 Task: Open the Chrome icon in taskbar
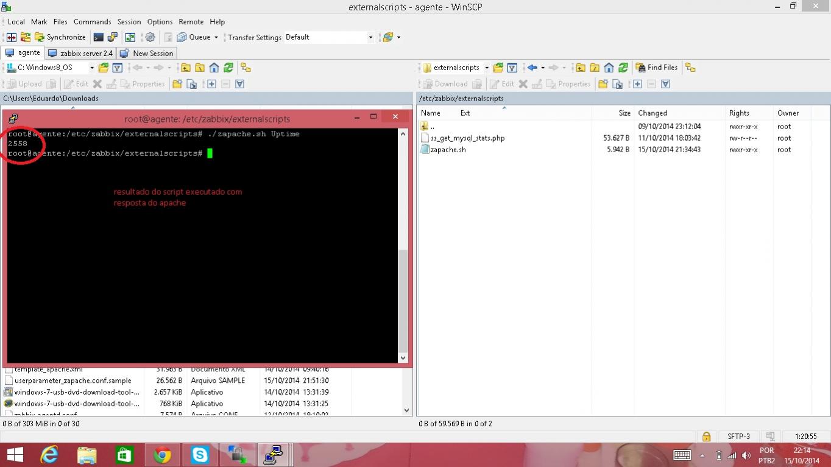coord(162,454)
